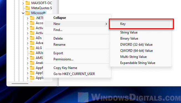The height and width of the screenshot is (103, 181).
Task: Expand the .NET key chevron
Action: point(28,18)
